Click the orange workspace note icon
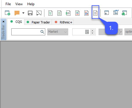 [x=17, y=13]
